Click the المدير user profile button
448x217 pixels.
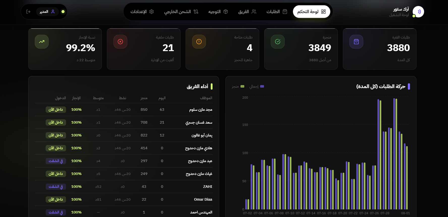click(47, 12)
